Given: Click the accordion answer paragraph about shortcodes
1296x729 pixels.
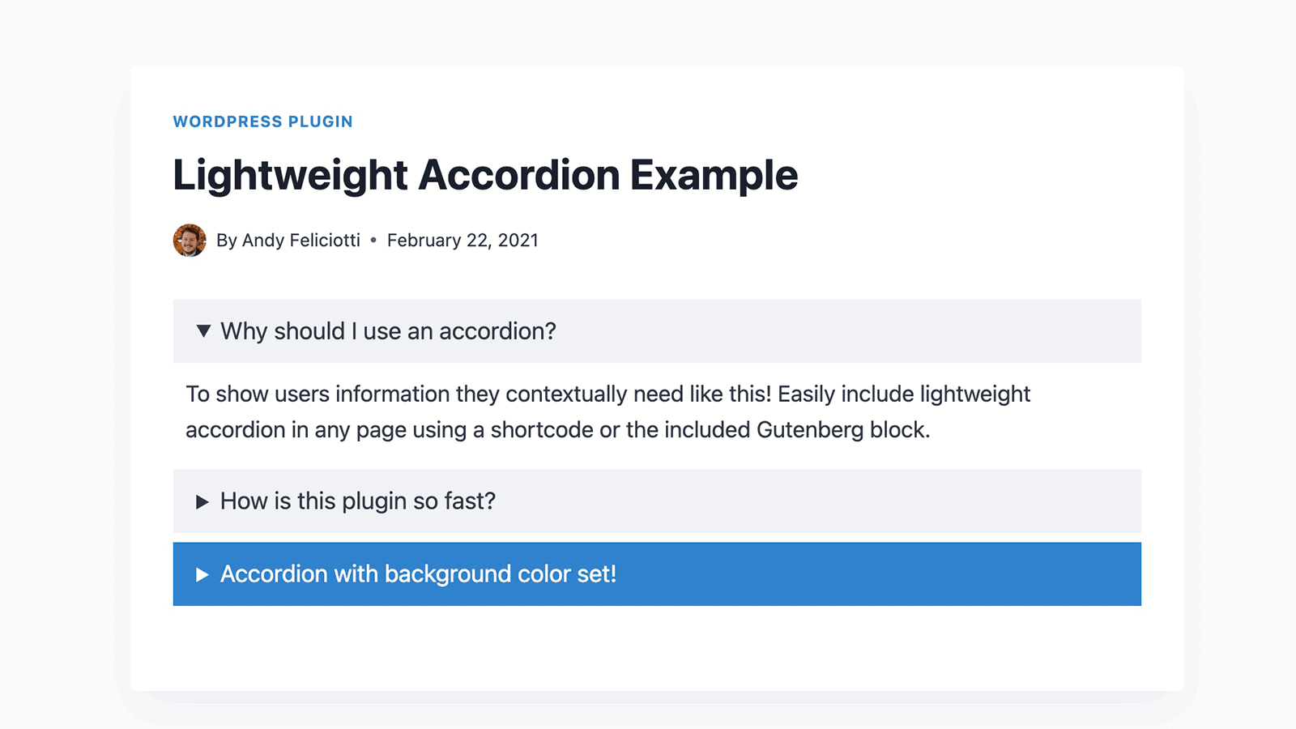Looking at the screenshot, I should 607,411.
